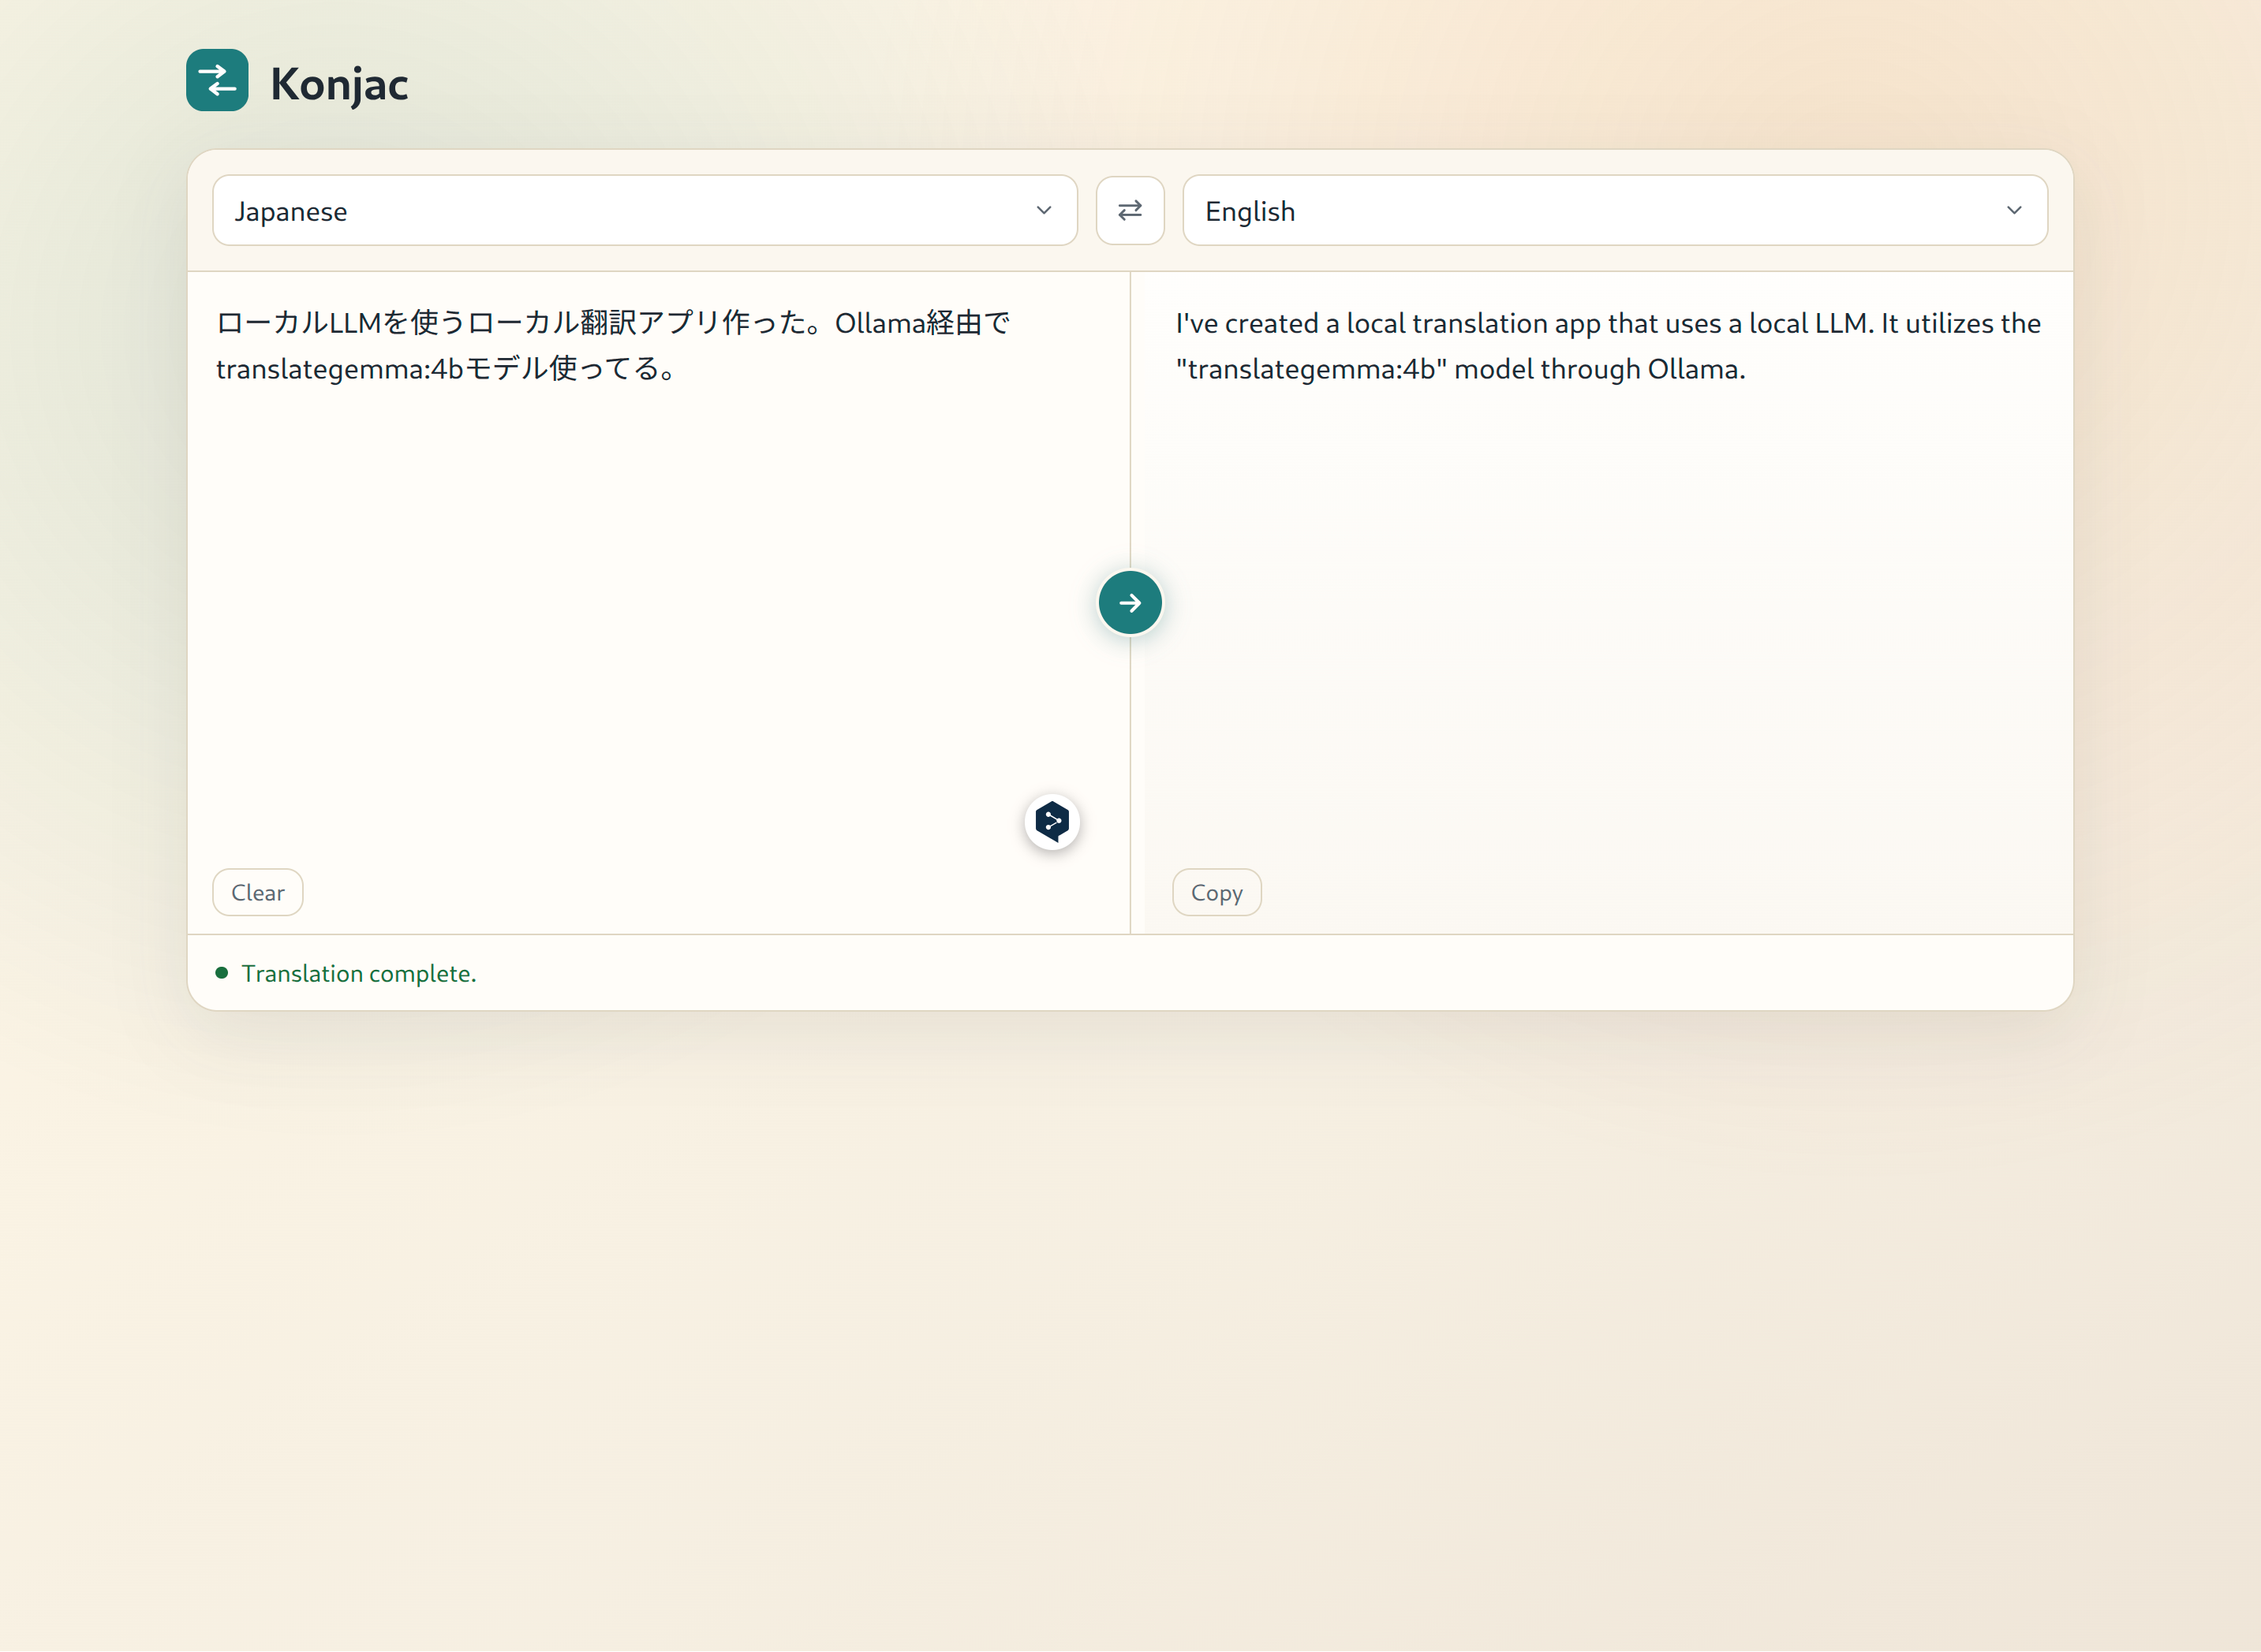
Task: Click the Konjac logo icon
Action: (217, 80)
